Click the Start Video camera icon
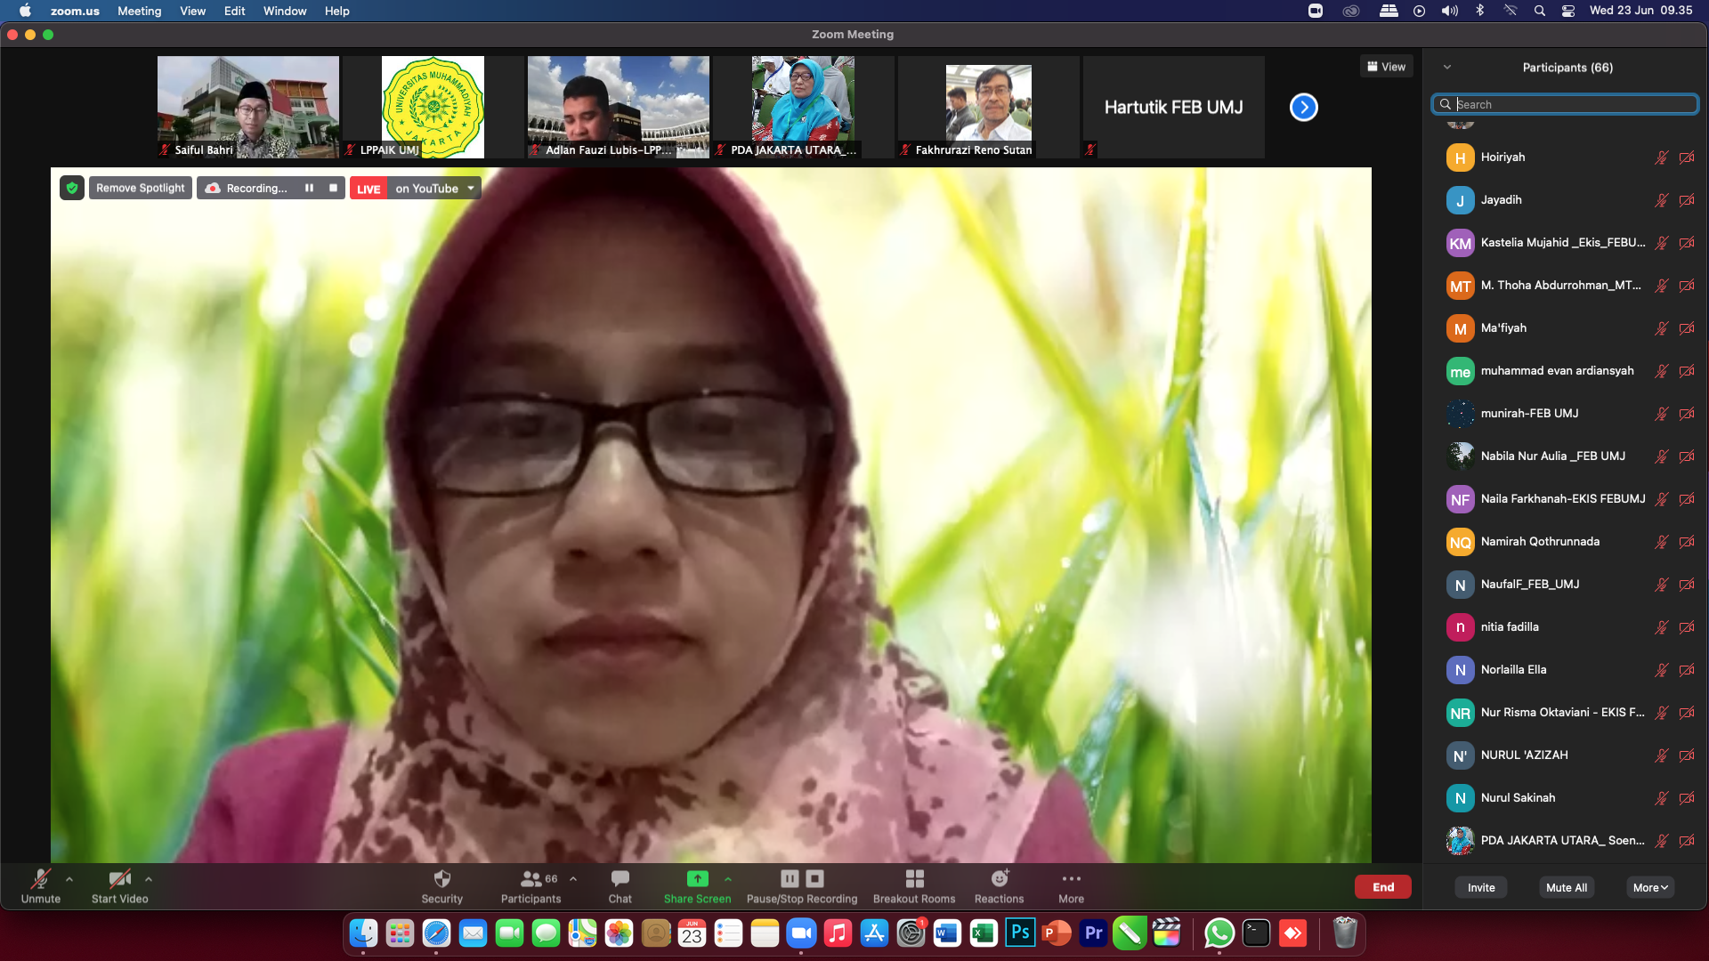This screenshot has width=1709, height=961. pos(119,878)
